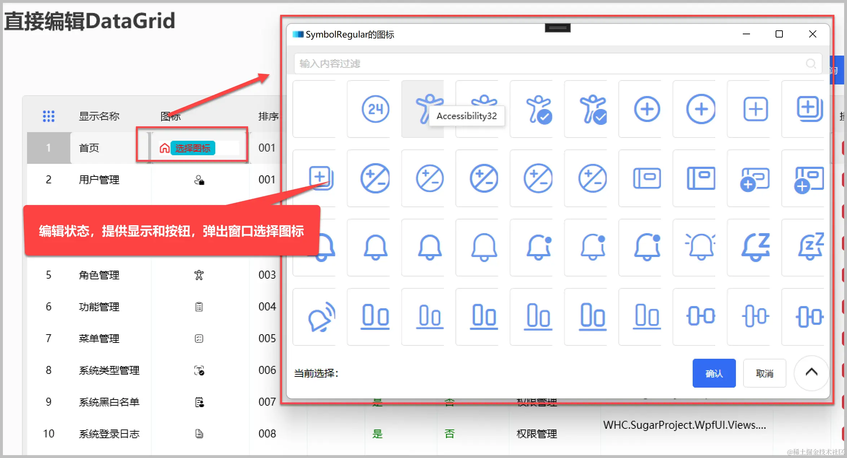847x458 pixels.
Task: Click sort value 007
Action: point(267,402)
